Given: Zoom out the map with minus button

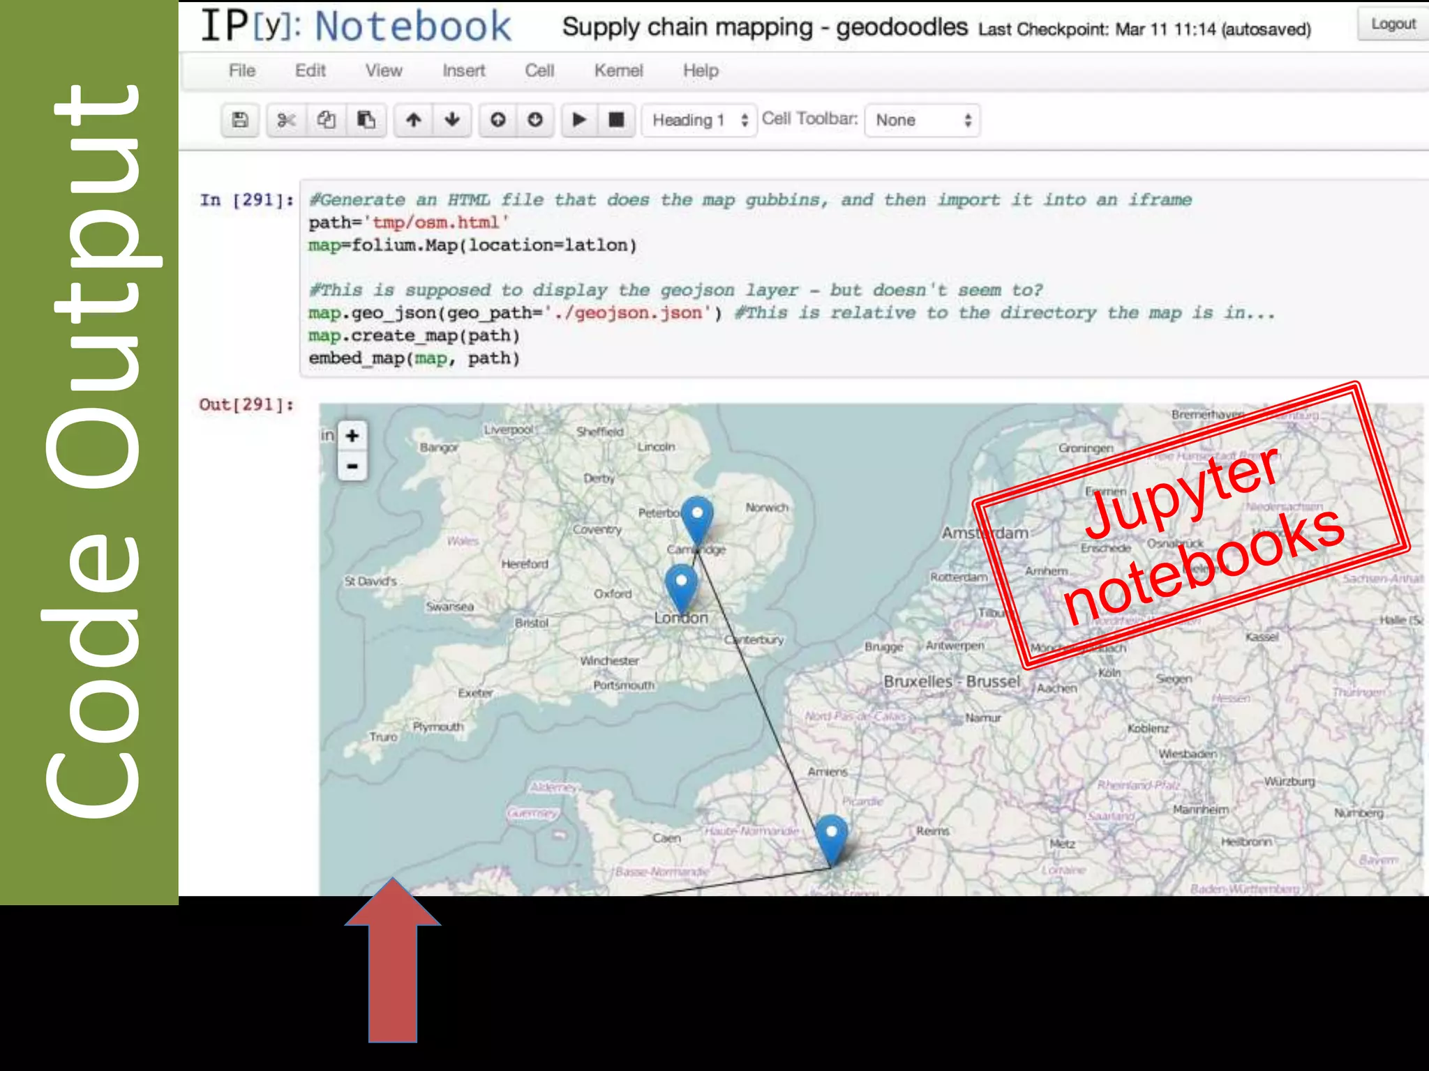Looking at the screenshot, I should coord(352,466).
